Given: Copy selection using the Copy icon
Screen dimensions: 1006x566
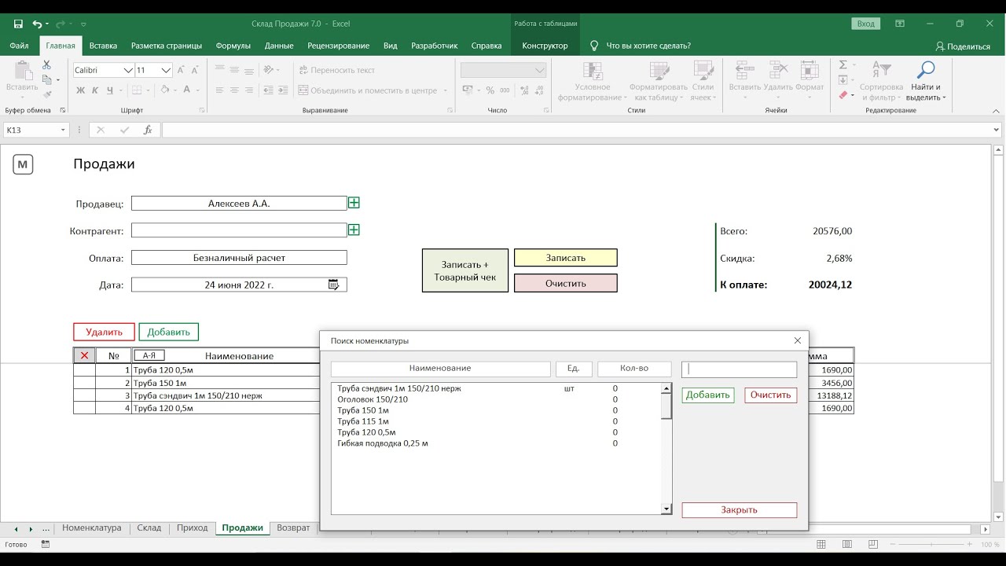Looking at the screenshot, I should pos(47,79).
